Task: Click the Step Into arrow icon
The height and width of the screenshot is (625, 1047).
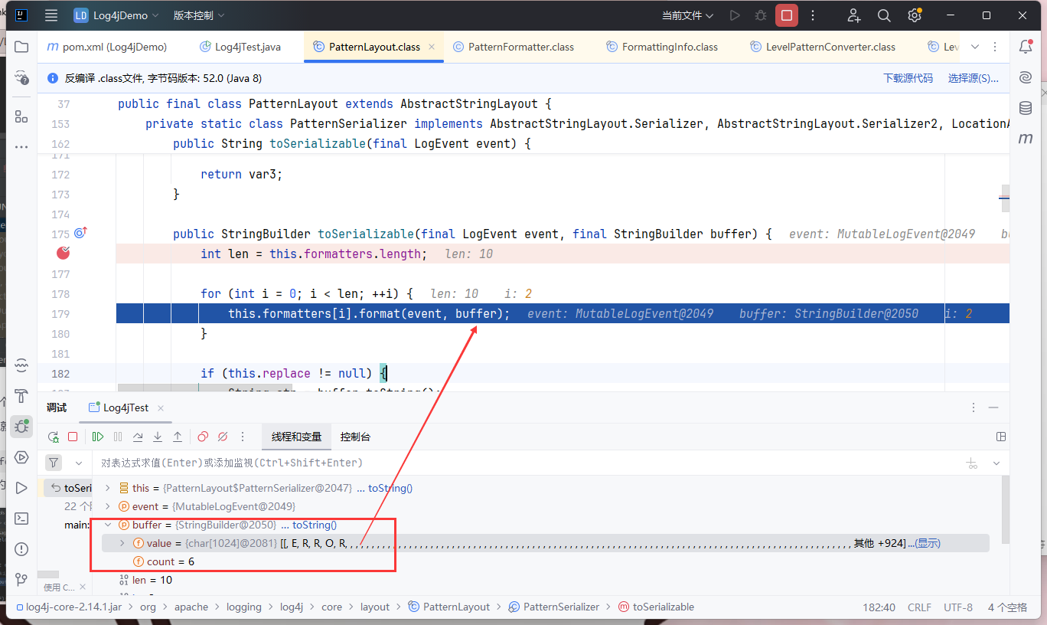Action: (x=158, y=437)
